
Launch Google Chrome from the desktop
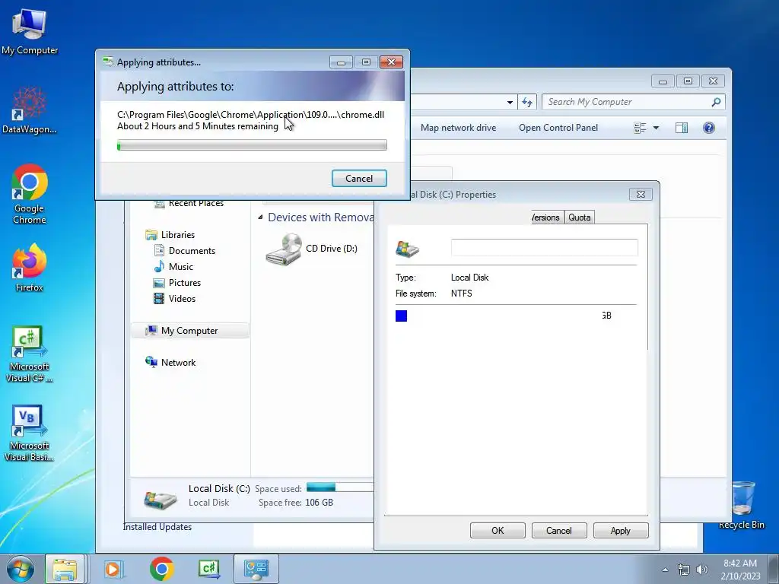point(30,194)
